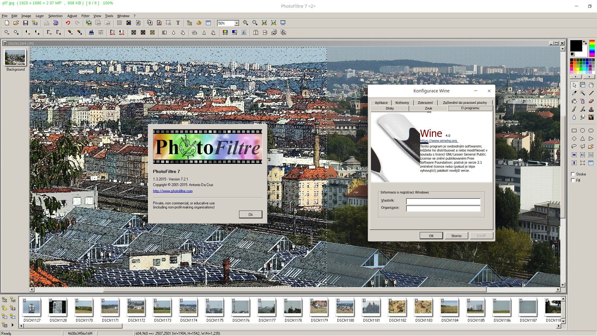Select the Clone stamp tool

click(x=591, y=109)
